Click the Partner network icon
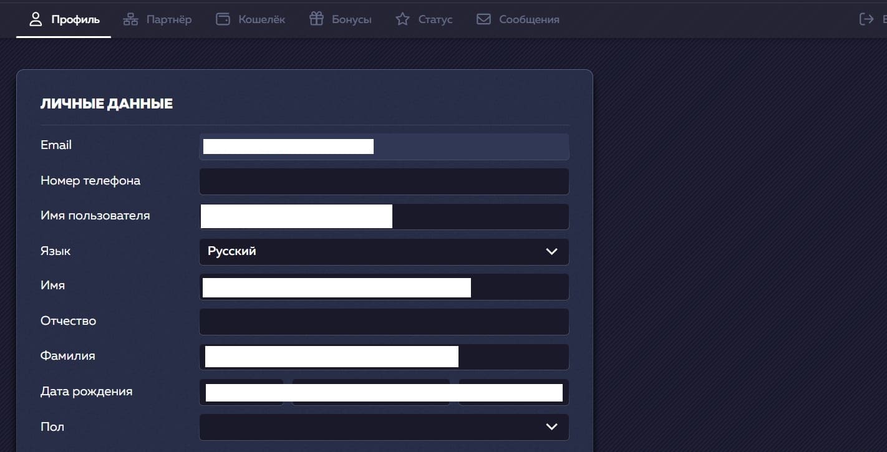Image resolution: width=887 pixels, height=452 pixels. pos(130,19)
